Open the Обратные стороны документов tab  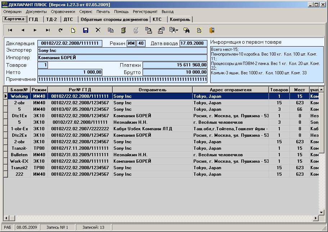coord(114,19)
